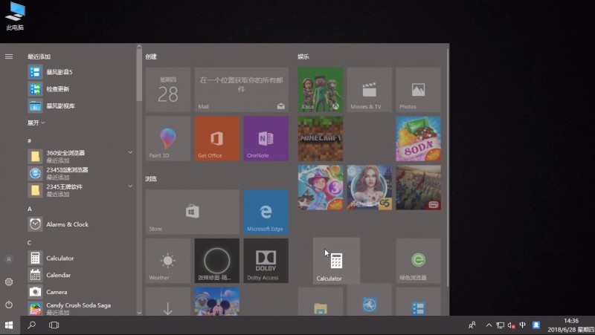Image resolution: width=595 pixels, height=335 pixels.
Task: Expand the 2345王牌软件 folder chevron
Action: click(130, 186)
